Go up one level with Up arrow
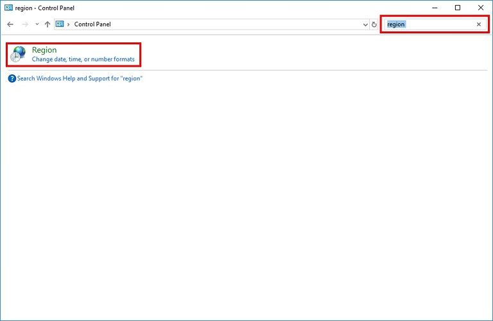This screenshot has width=493, height=321. [48, 24]
